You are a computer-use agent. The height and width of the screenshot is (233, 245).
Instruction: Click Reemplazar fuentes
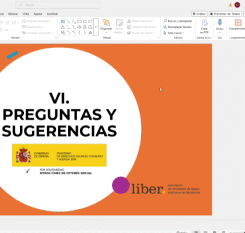pyautogui.click(x=177, y=27)
